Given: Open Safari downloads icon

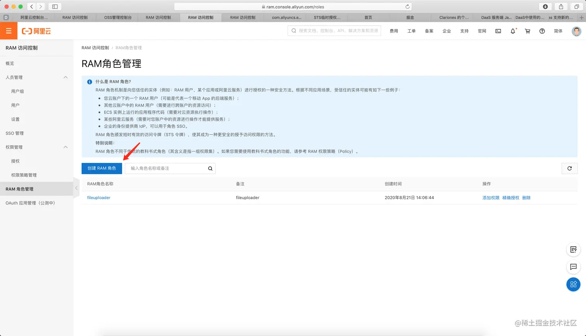Looking at the screenshot, I should pyautogui.click(x=545, y=7).
